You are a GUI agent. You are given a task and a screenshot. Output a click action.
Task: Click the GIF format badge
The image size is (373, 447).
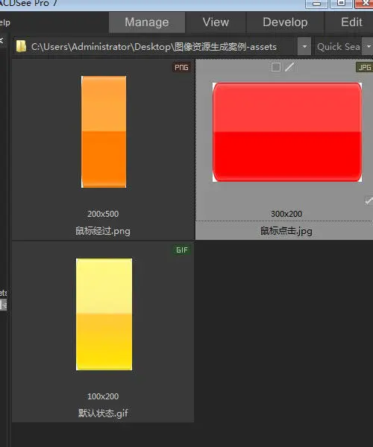pyautogui.click(x=182, y=250)
